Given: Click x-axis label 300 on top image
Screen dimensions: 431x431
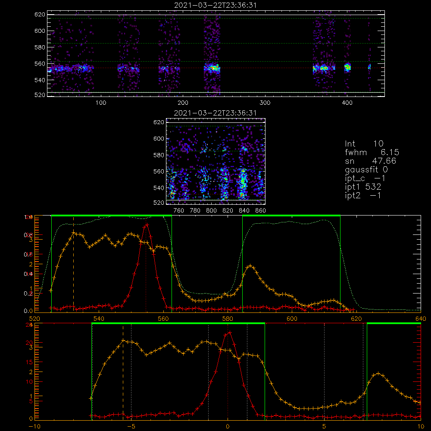Looking at the screenshot, I should [265, 103].
